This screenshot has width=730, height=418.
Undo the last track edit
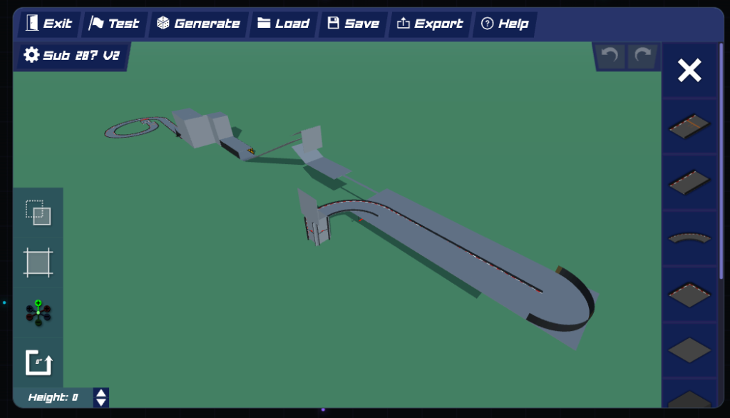tap(611, 56)
